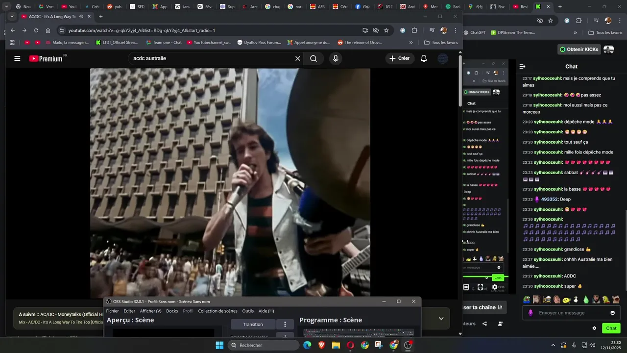Open Kick browser three-dot menu
Image resolution: width=627 pixels, height=353 pixels.
click(x=620, y=21)
